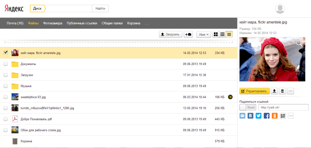Check the seadelphica 03.jpg checkbox
Viewport: 311px width, 148px height.
6,97
